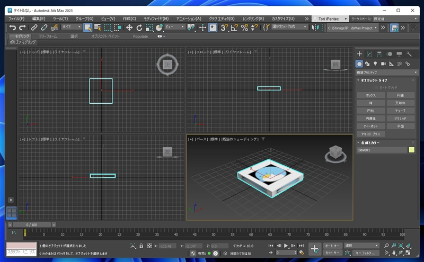The height and width of the screenshot is (262, 424).
Task: Click the Redo arrow icon
Action: click(x=22, y=28)
